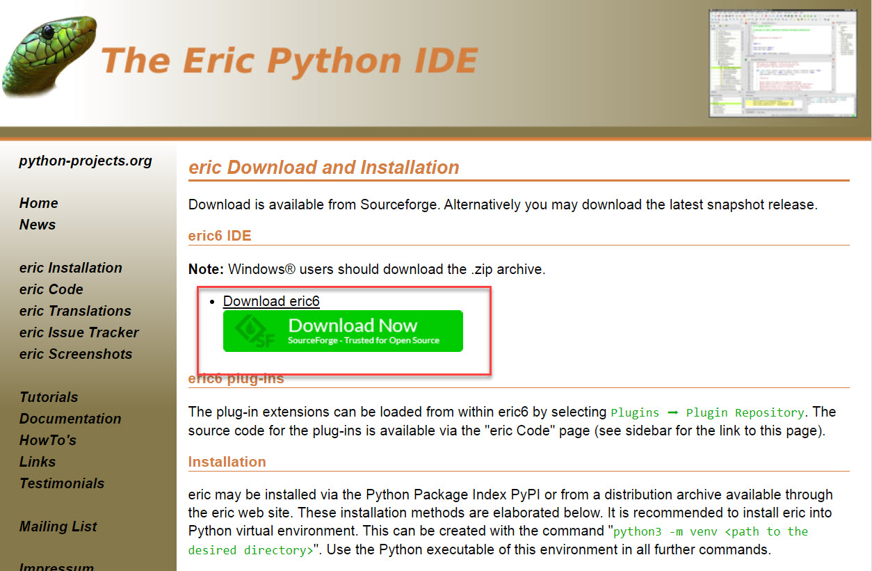Read the Testimonials page
The width and height of the screenshot is (872, 571).
coord(62,483)
